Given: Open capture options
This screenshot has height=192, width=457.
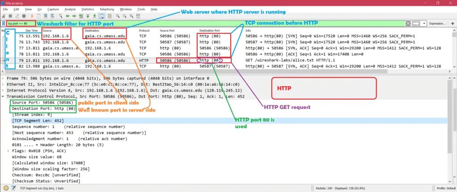Looking at the screenshot, I should pos(24,16).
